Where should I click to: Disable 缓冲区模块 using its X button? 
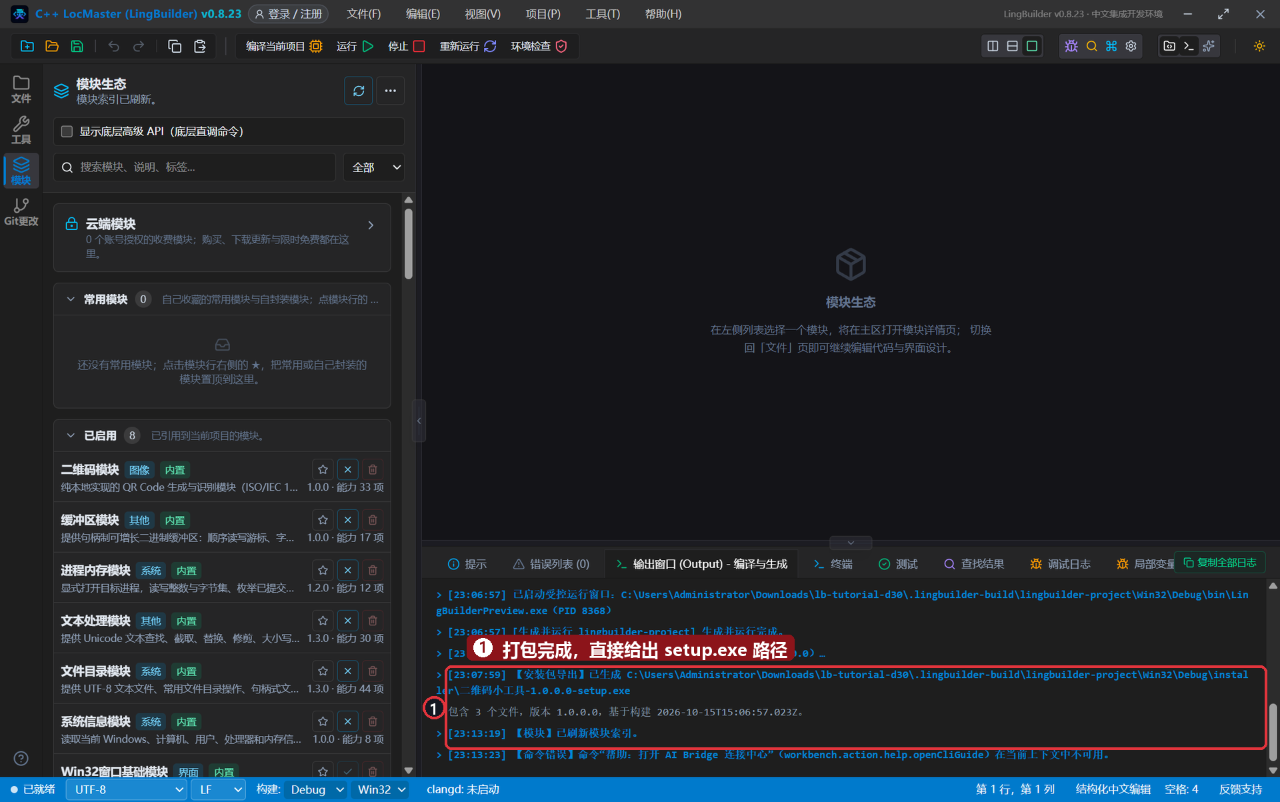pyautogui.click(x=347, y=520)
